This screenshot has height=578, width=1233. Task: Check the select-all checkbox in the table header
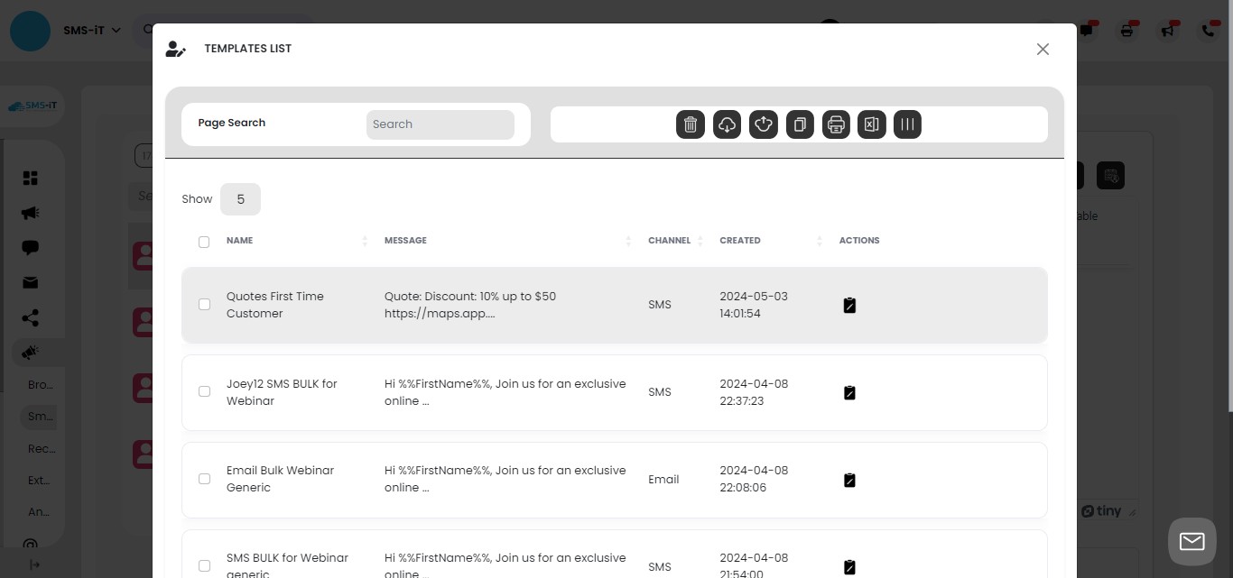[x=204, y=242]
